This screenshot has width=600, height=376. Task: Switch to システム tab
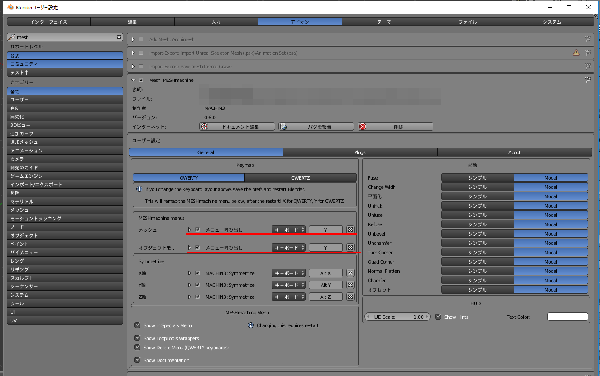[x=552, y=22]
